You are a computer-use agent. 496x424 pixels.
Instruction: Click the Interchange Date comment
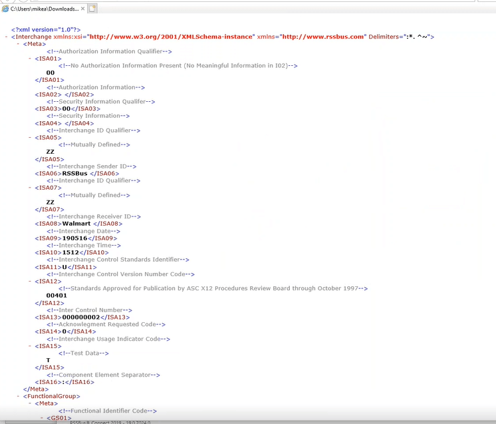(84, 231)
